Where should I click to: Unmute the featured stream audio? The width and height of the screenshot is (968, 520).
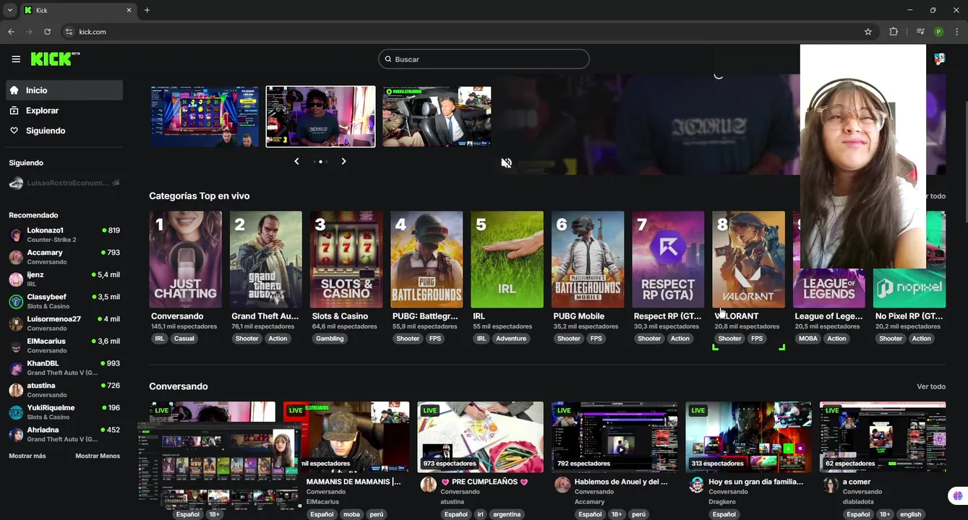506,163
